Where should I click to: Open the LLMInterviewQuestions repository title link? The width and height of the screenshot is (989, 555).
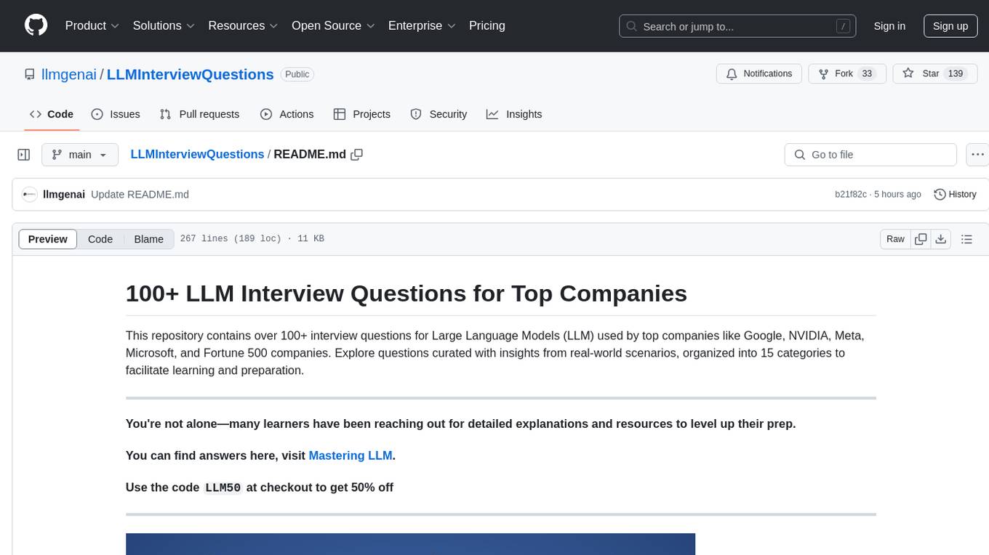point(191,74)
